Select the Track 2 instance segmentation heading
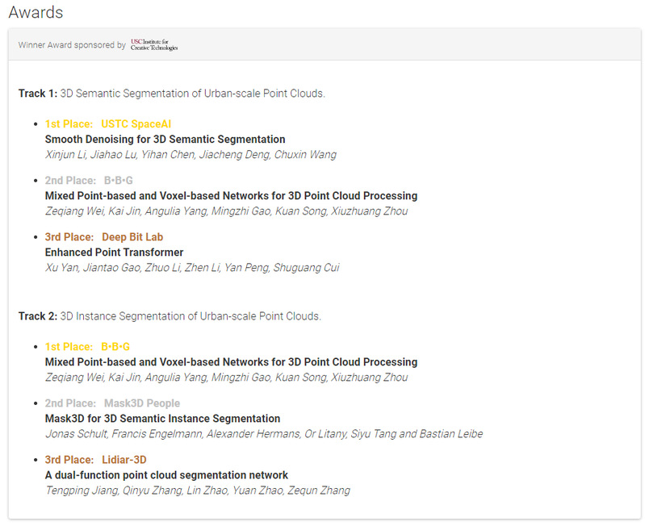 170,316
